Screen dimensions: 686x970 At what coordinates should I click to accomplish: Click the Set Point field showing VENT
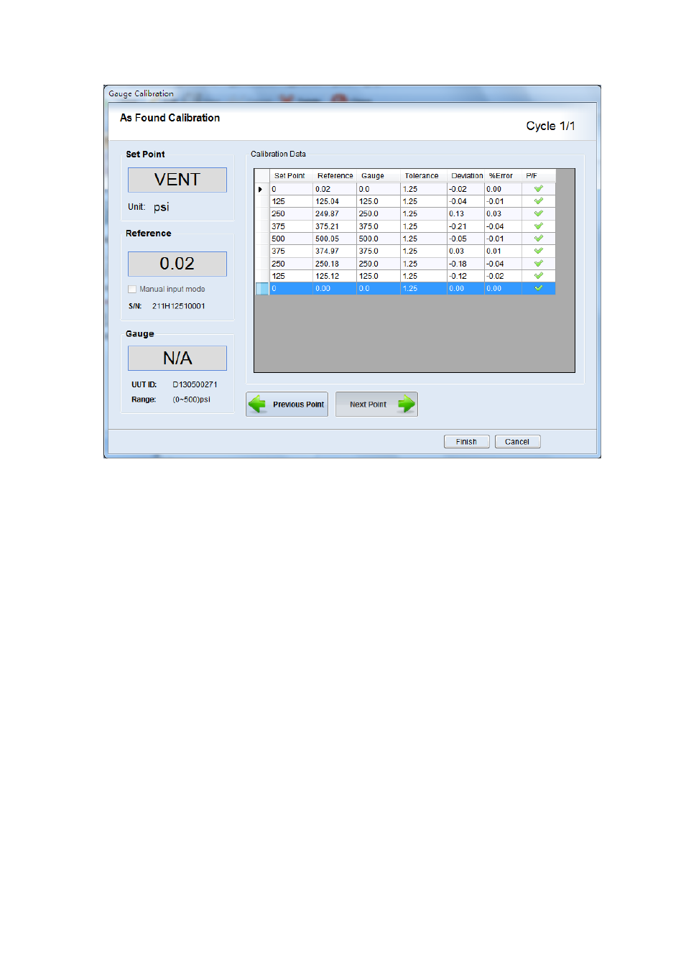pyautogui.click(x=177, y=180)
